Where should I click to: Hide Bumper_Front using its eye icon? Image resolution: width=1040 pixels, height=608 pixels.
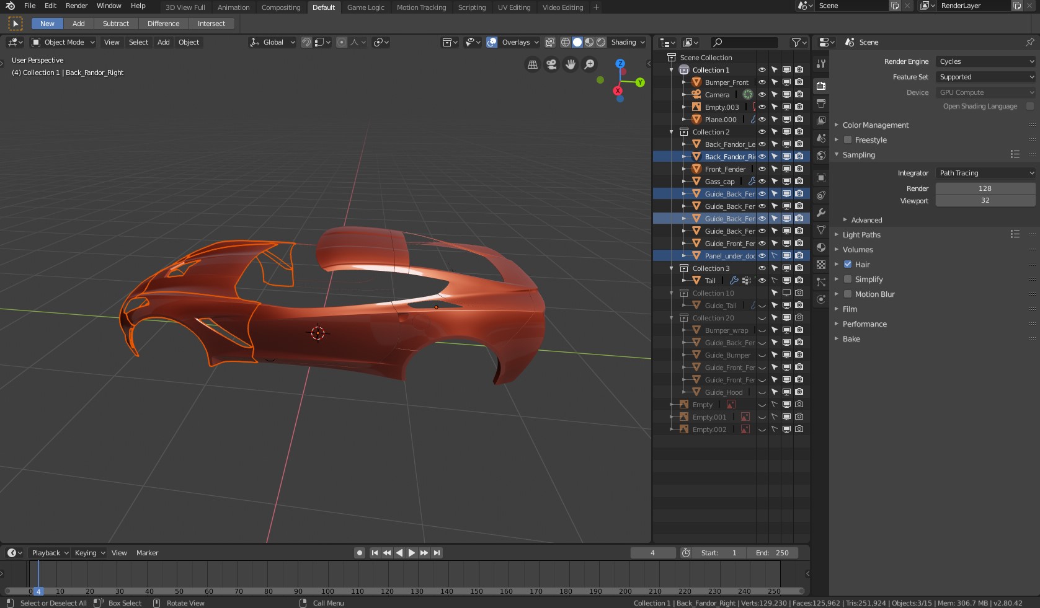(762, 82)
